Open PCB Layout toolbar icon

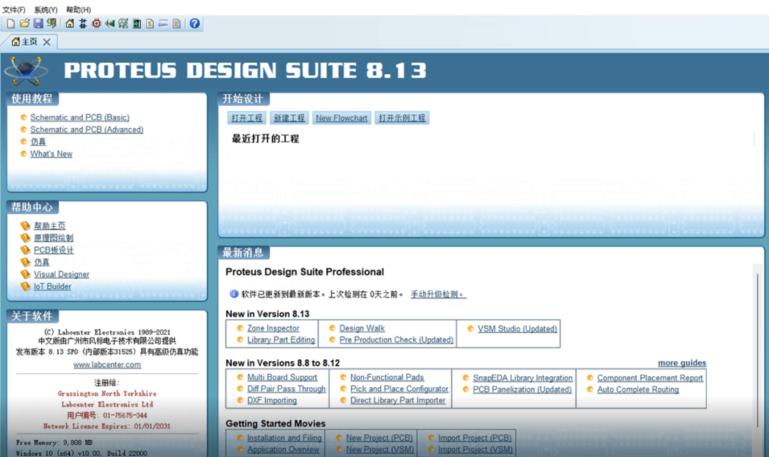click(96, 23)
